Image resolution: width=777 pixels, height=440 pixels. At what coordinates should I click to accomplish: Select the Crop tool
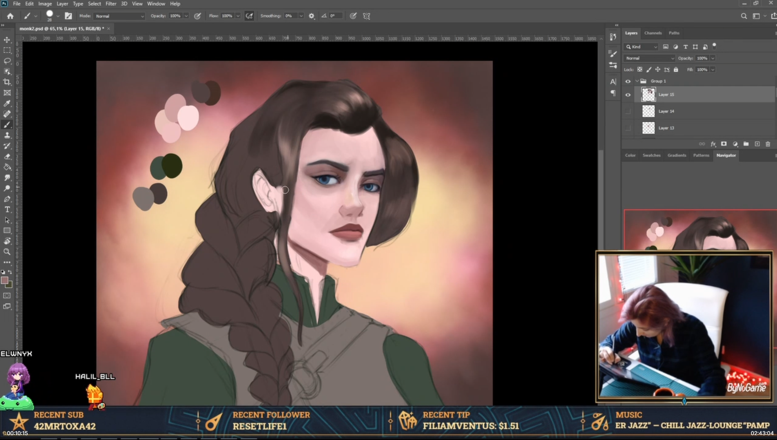[x=7, y=82]
